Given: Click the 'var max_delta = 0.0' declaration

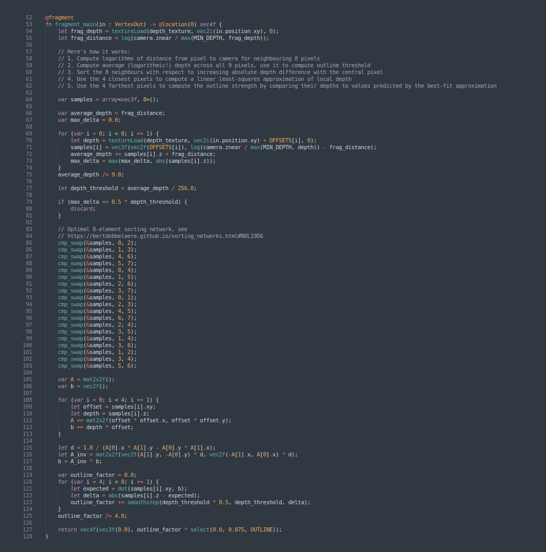Looking at the screenshot, I should (89, 120).
